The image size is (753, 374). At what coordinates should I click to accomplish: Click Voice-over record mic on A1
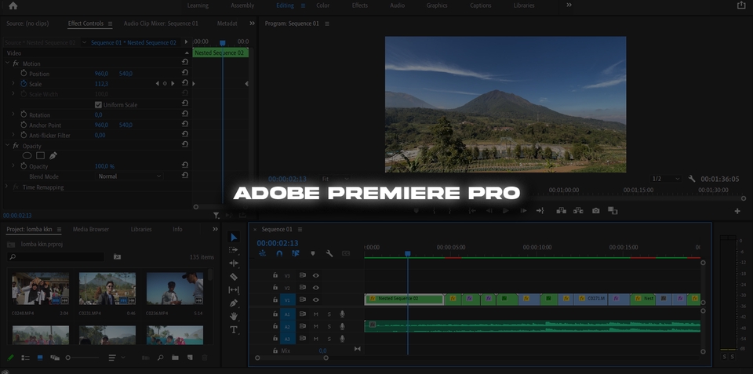pos(342,314)
